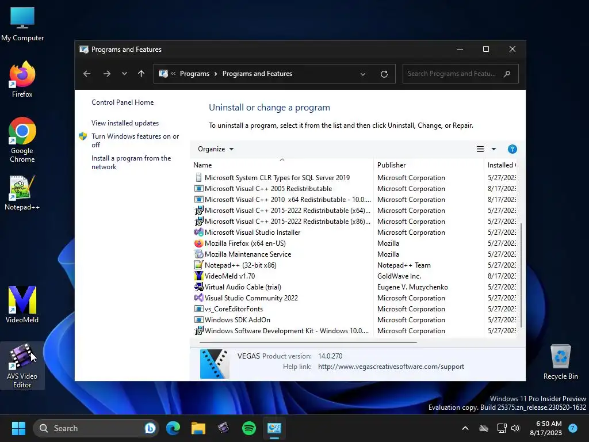
Task: Open network status in system tray
Action: [502, 428]
